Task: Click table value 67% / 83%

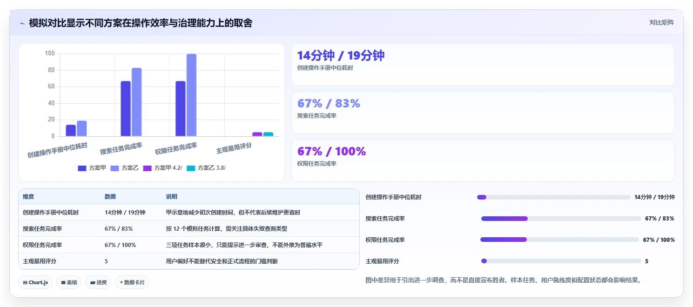Action: point(119,229)
